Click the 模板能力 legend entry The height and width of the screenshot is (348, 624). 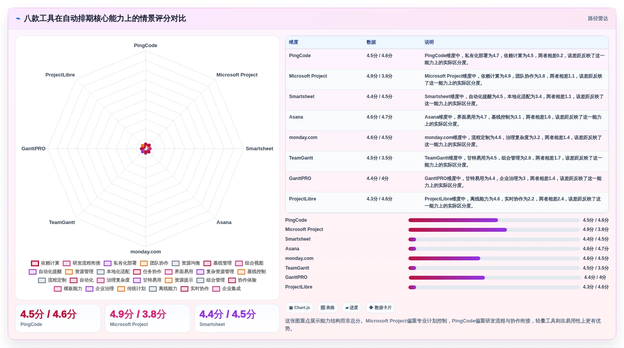(x=68, y=289)
